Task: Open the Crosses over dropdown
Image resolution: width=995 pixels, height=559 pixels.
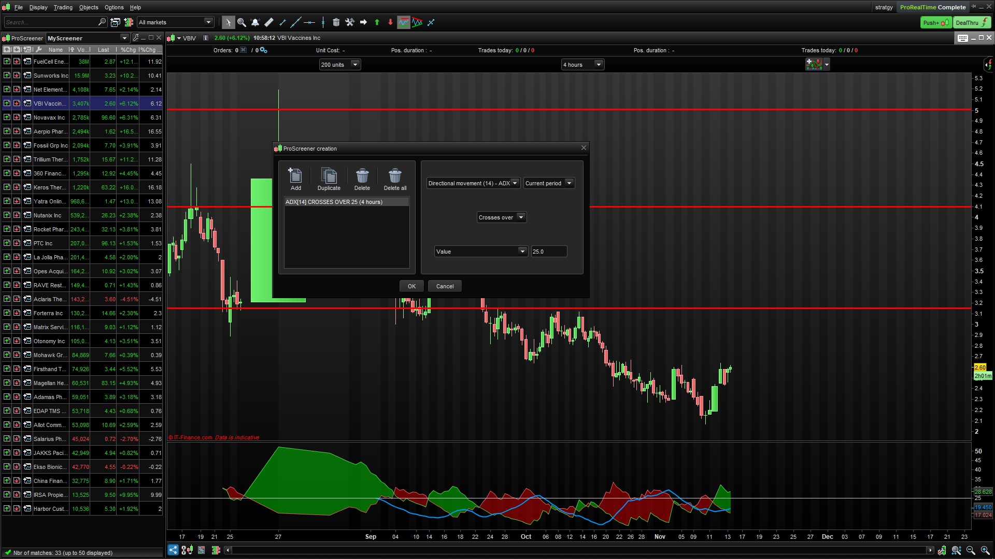Action: [501, 217]
